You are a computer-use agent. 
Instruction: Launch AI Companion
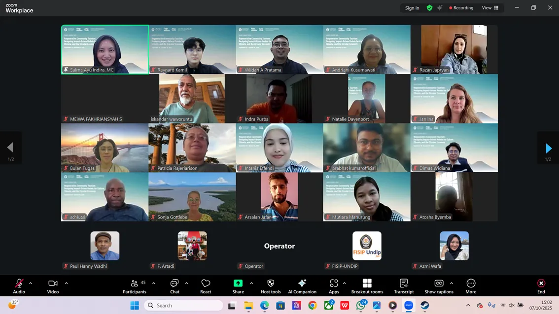point(302,286)
